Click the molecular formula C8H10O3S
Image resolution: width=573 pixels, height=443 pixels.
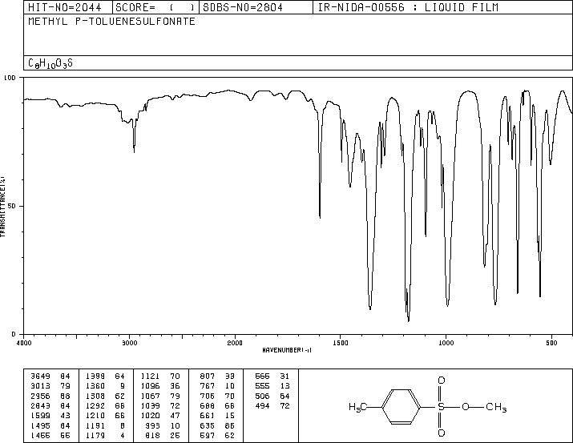pos(50,63)
